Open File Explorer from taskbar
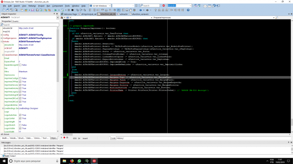The width and height of the screenshot is (293, 164). point(64,161)
